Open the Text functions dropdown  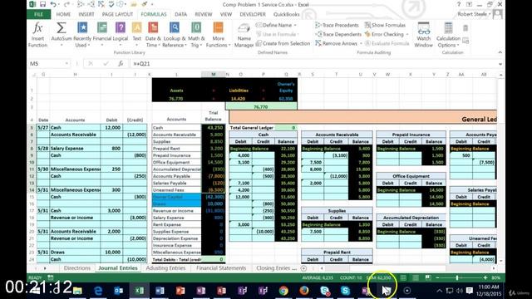[x=136, y=35]
